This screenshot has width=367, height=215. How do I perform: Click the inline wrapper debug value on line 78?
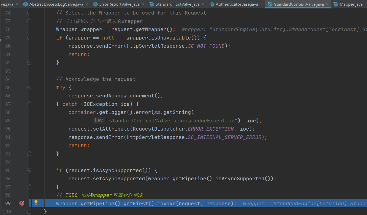pos(274,29)
